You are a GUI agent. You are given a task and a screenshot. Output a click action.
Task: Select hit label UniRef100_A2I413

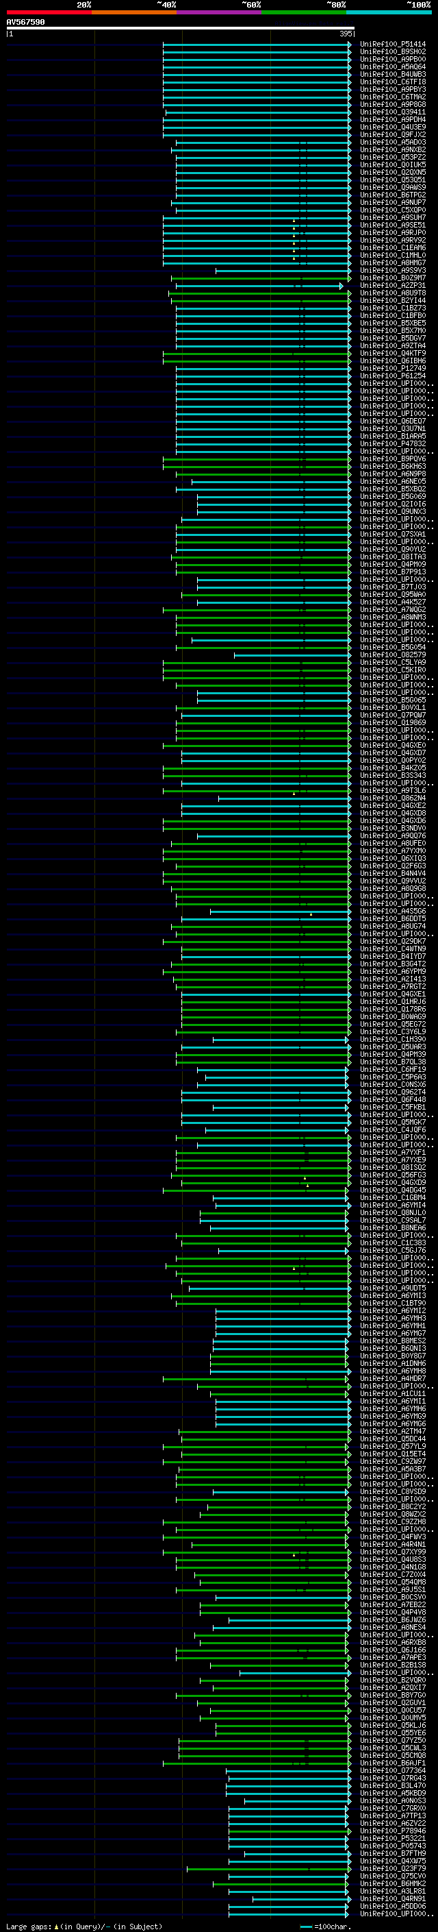[393, 979]
